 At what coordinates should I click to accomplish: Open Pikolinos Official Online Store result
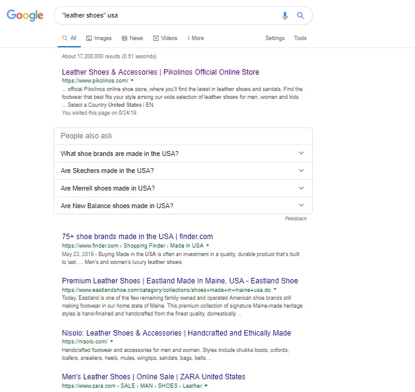coord(160,72)
